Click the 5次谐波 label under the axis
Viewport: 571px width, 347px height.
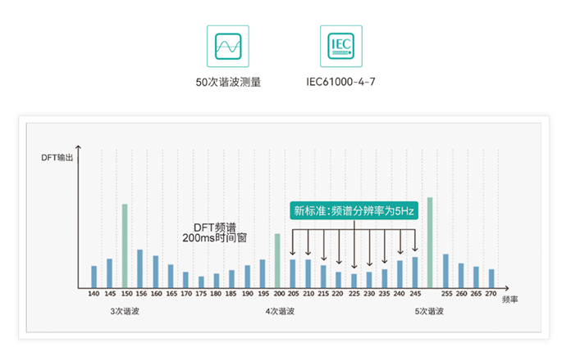pyautogui.click(x=428, y=312)
